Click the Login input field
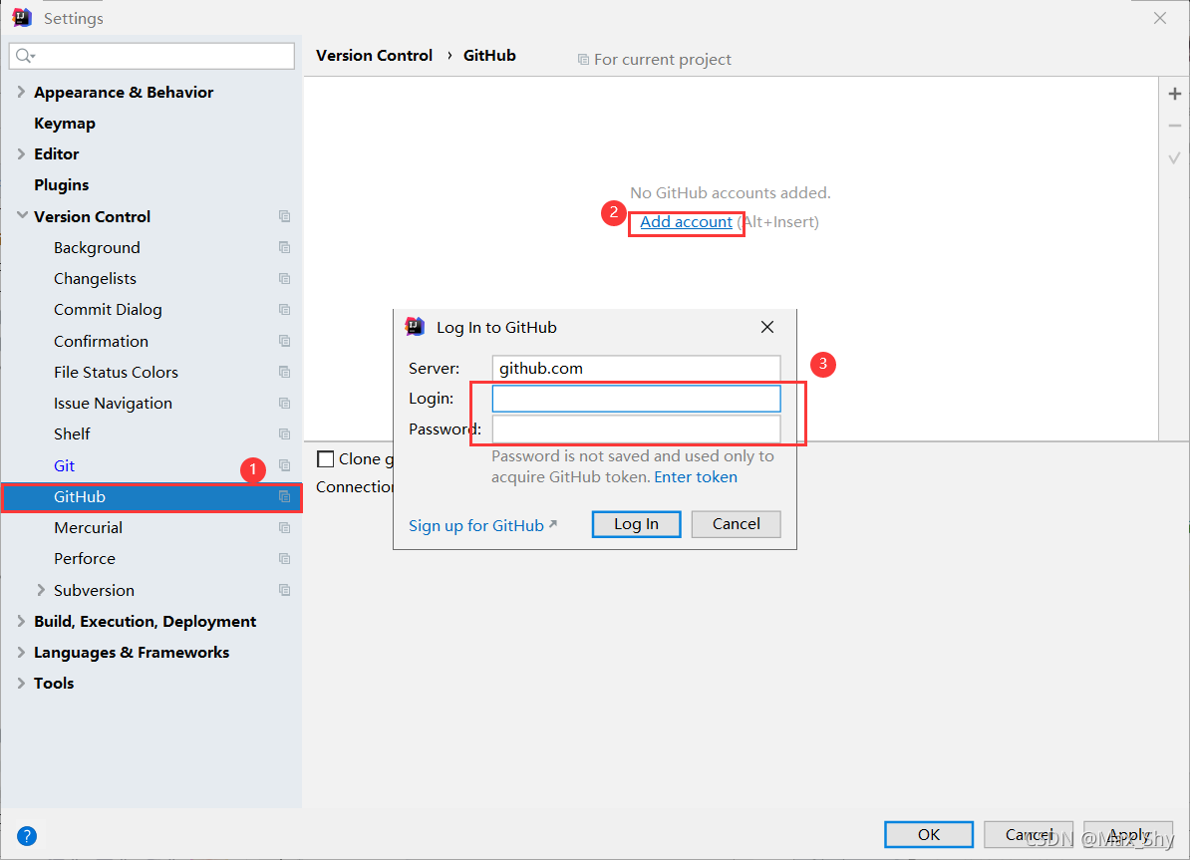Viewport: 1190px width, 860px height. (x=636, y=399)
